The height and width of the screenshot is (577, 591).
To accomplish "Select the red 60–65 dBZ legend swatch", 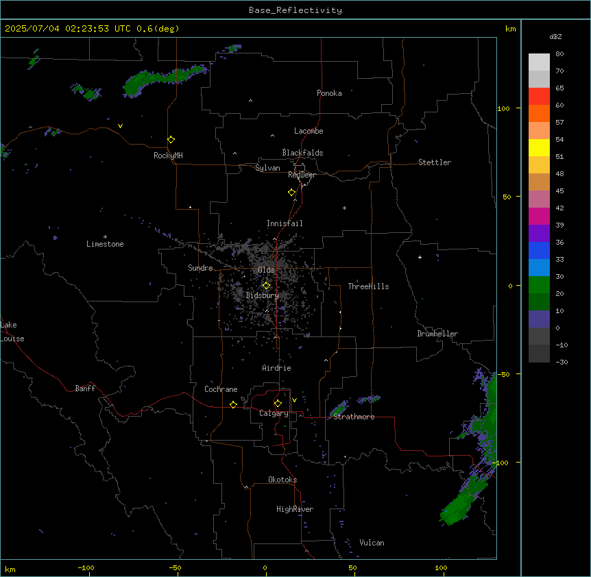I will [539, 97].
